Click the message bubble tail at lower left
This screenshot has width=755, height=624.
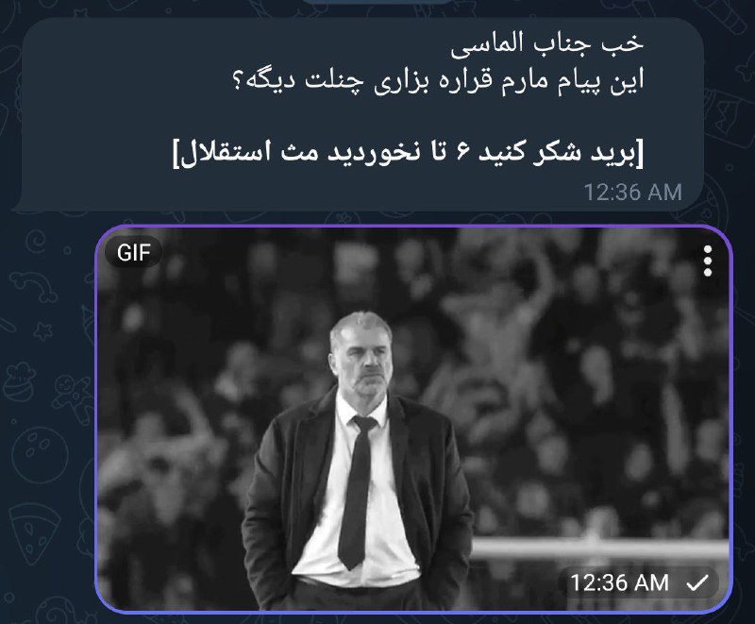coord(18,205)
